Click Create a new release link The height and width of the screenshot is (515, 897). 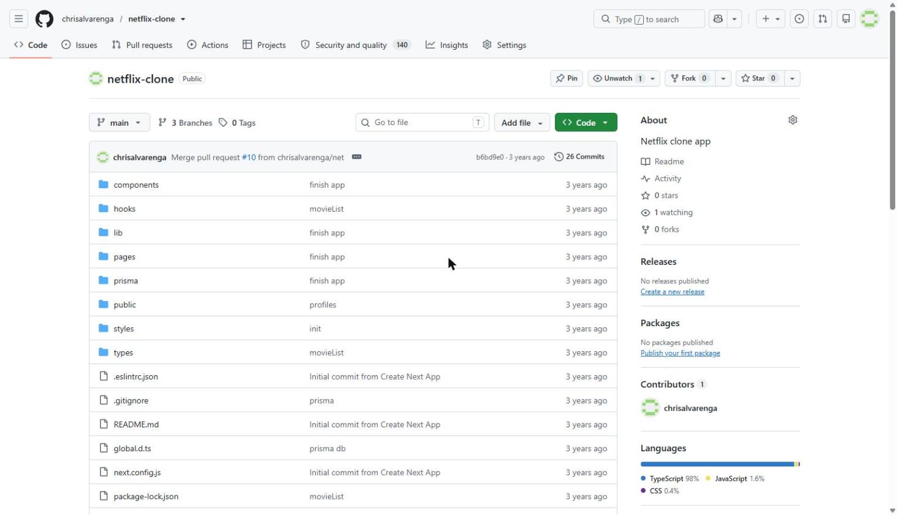[x=673, y=292]
